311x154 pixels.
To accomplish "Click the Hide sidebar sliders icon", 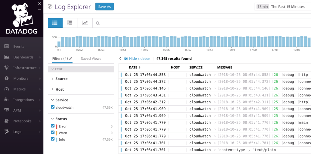I will [x=126, y=58].
